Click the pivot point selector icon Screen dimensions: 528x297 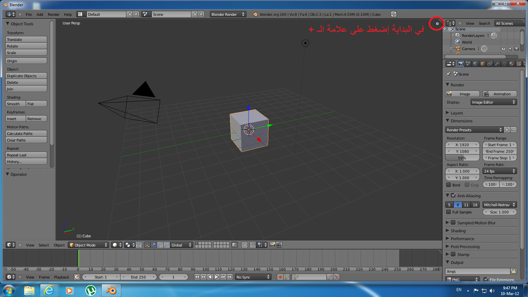(129, 245)
